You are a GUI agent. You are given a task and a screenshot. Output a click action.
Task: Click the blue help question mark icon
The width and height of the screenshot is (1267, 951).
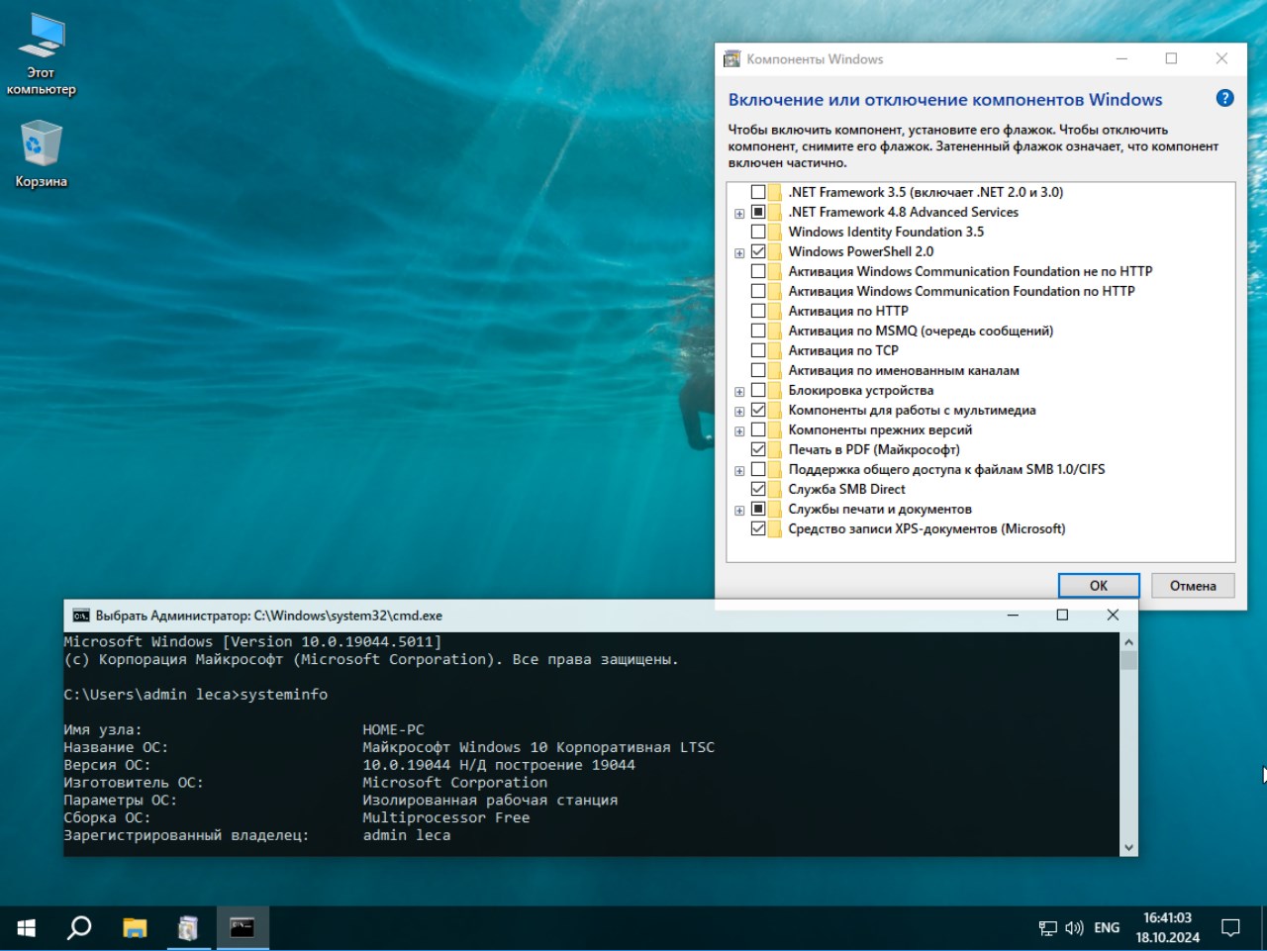pyautogui.click(x=1224, y=98)
